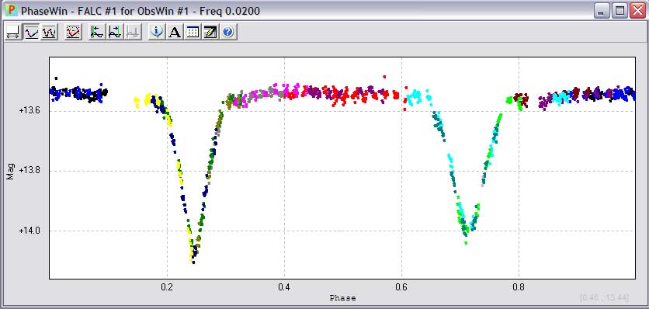This screenshot has width=649, height=309.
Task: Toggle the fitted curve overlay on scatter points
Action: pyautogui.click(x=73, y=32)
